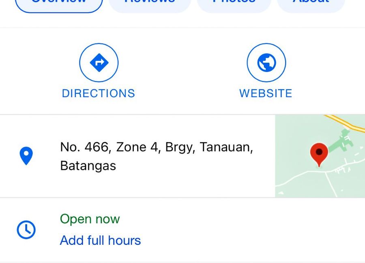Click the green building shape on map
The width and height of the screenshot is (365, 263).
click(342, 140)
